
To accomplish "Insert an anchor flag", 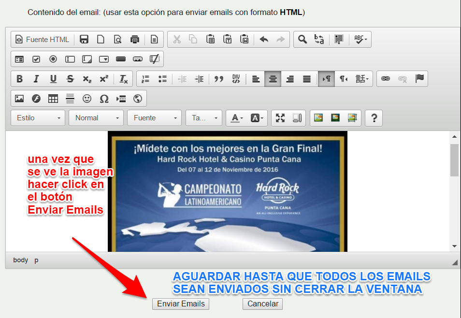I will pyautogui.click(x=419, y=79).
